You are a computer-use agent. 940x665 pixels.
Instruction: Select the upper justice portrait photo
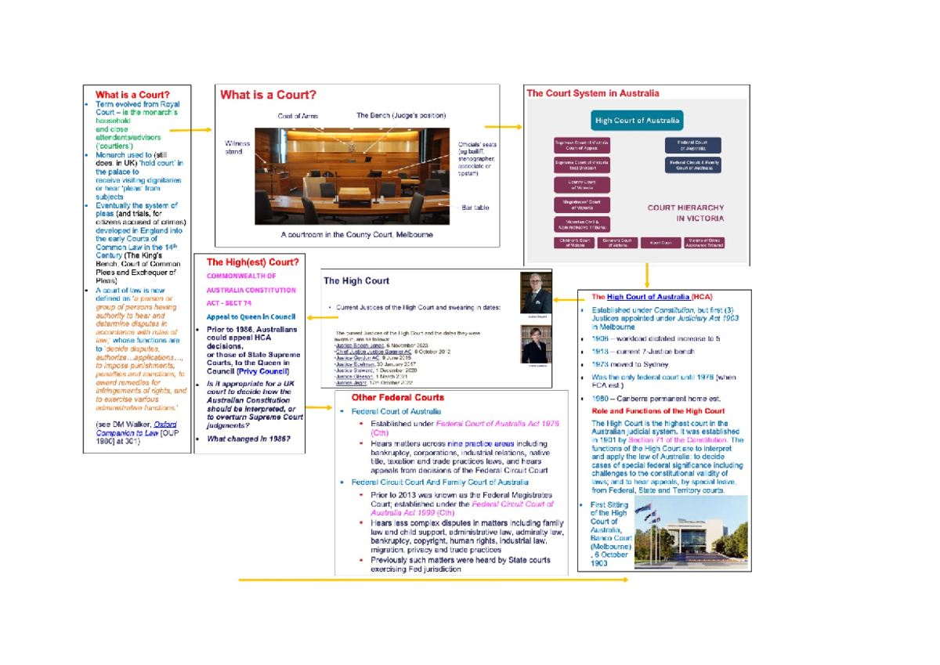536,293
